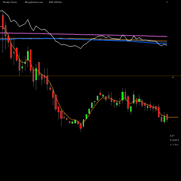181x181 pixels.
Task: Click the "MunafaSutra.com" label
Action: [x=34, y=2]
